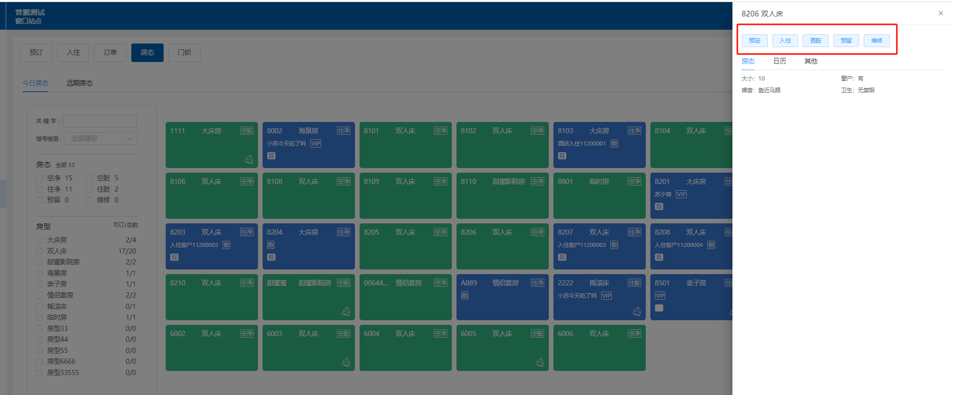Check the 空净 room status filter
Screen dimensions: 953x395
pyautogui.click(x=39, y=178)
